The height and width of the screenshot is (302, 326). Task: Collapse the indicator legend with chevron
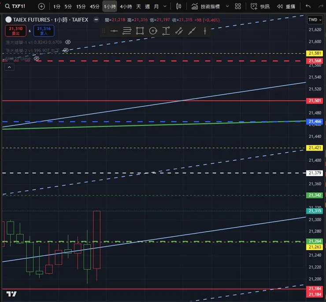coord(9,67)
